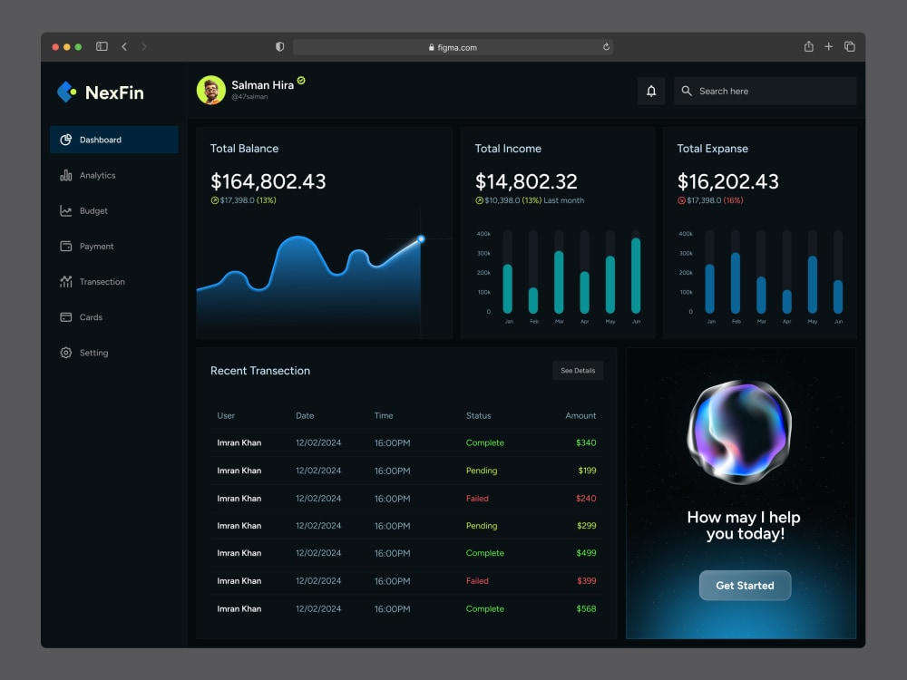
Task: Click the Budget line chart icon
Action: (x=66, y=211)
